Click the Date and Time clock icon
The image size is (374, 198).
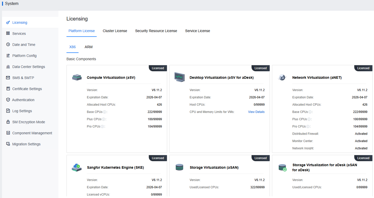(x=8, y=45)
